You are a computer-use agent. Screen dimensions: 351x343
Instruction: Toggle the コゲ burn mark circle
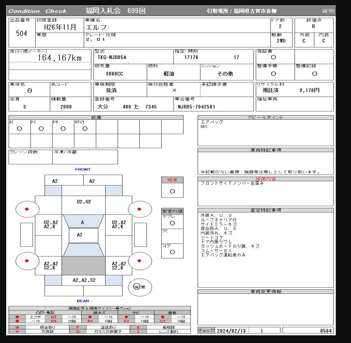pos(172,252)
